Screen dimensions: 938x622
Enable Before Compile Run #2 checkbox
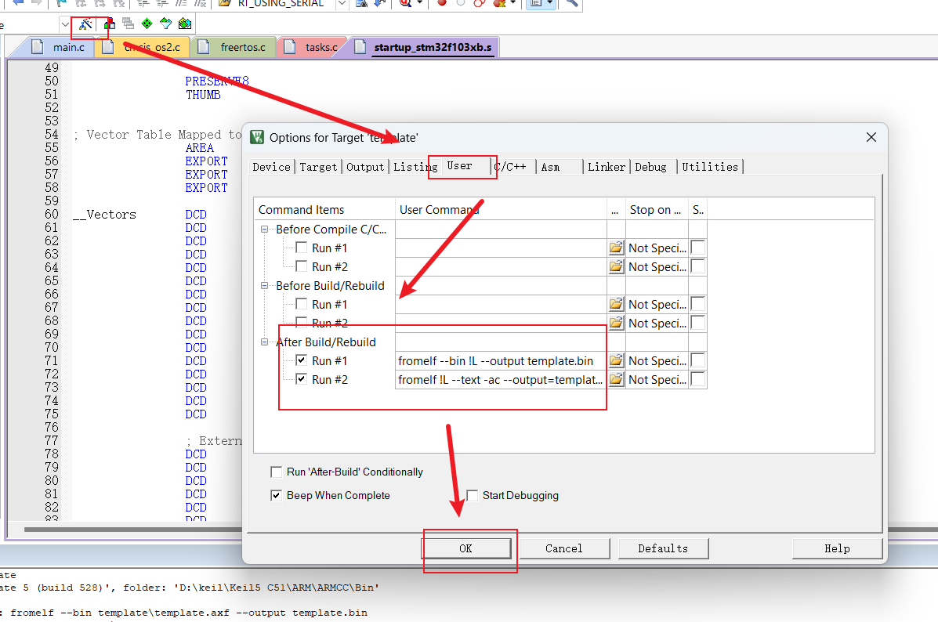click(302, 266)
